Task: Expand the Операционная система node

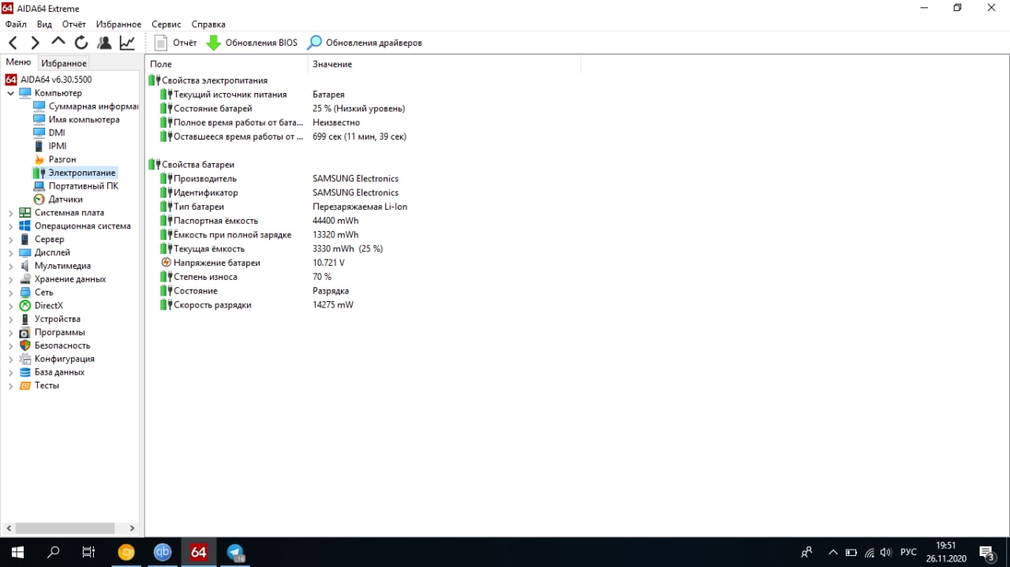Action: 10,226
